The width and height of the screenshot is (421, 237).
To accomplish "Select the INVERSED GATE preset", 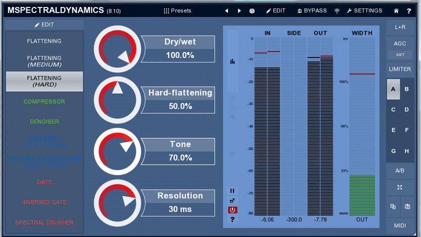I will (x=44, y=202).
